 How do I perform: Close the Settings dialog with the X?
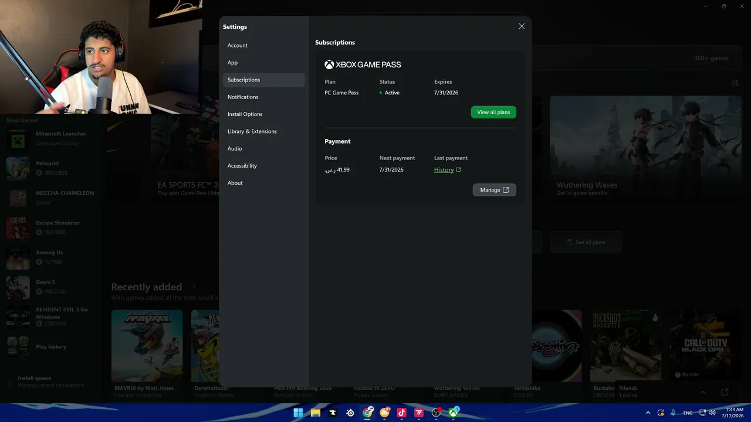click(522, 26)
